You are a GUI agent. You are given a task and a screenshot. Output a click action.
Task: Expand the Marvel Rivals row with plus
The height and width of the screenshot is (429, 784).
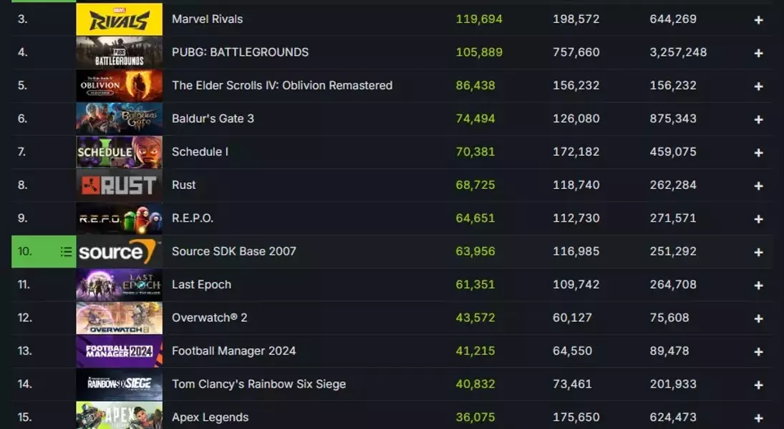click(x=758, y=20)
